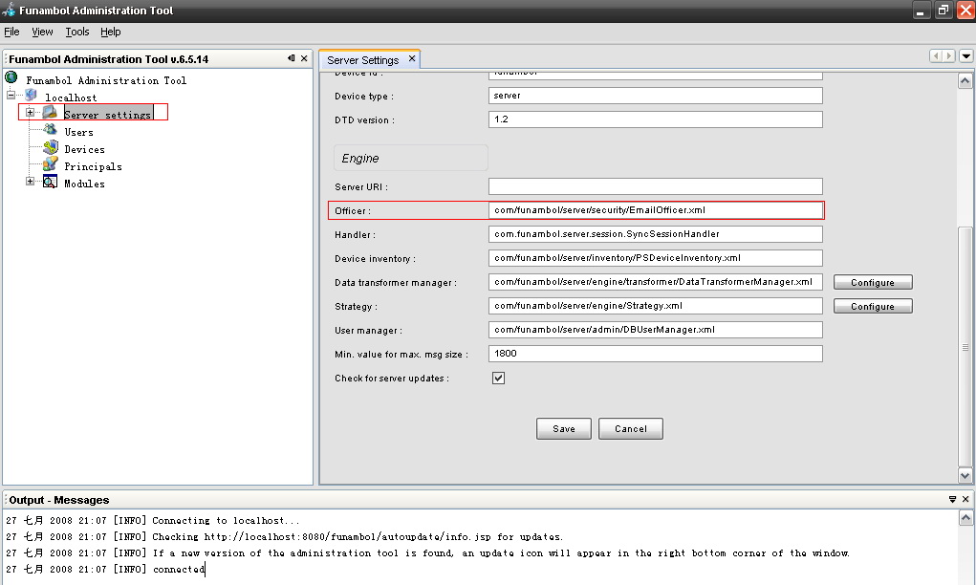Close the Server Settings tab
Viewport: 976px width, 585px height.
(x=412, y=58)
